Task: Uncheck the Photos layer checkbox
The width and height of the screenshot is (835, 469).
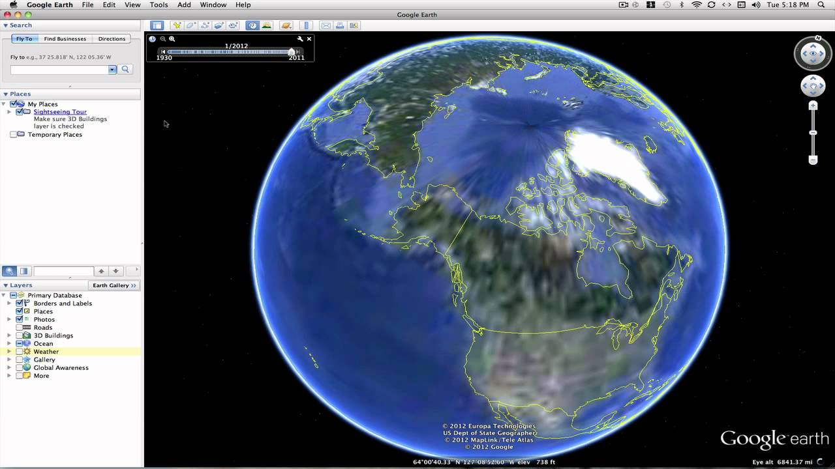Action: [19, 319]
